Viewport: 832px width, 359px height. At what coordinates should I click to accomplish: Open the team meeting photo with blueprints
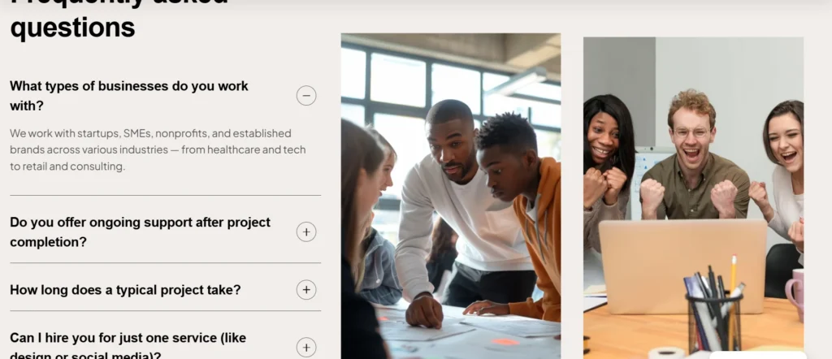pos(450,197)
